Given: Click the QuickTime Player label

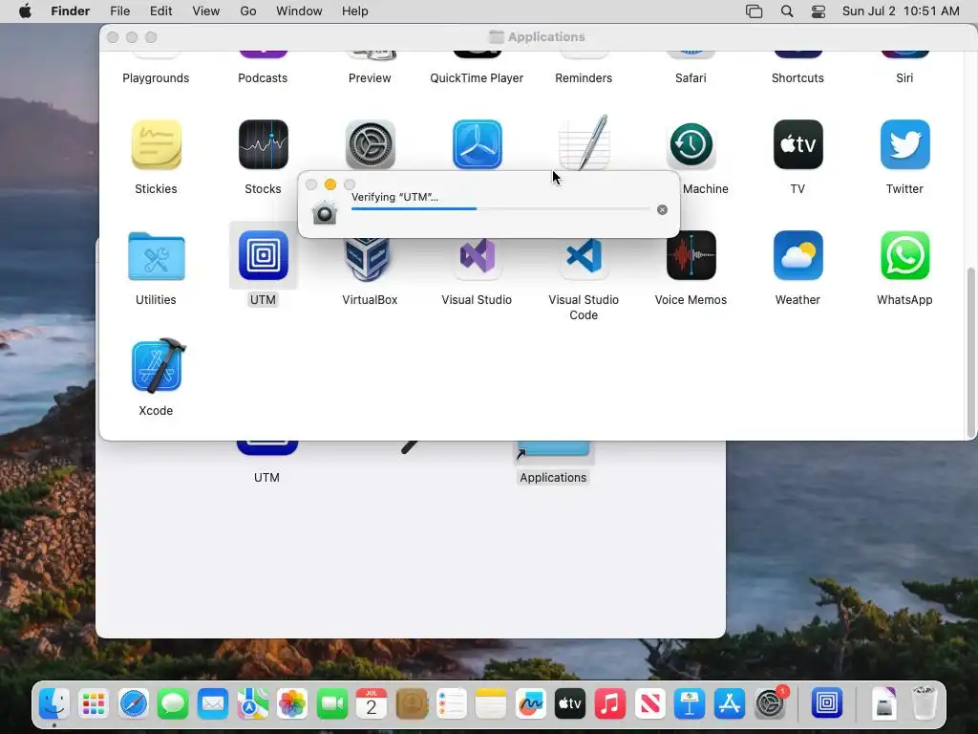Looking at the screenshot, I should 478,78.
